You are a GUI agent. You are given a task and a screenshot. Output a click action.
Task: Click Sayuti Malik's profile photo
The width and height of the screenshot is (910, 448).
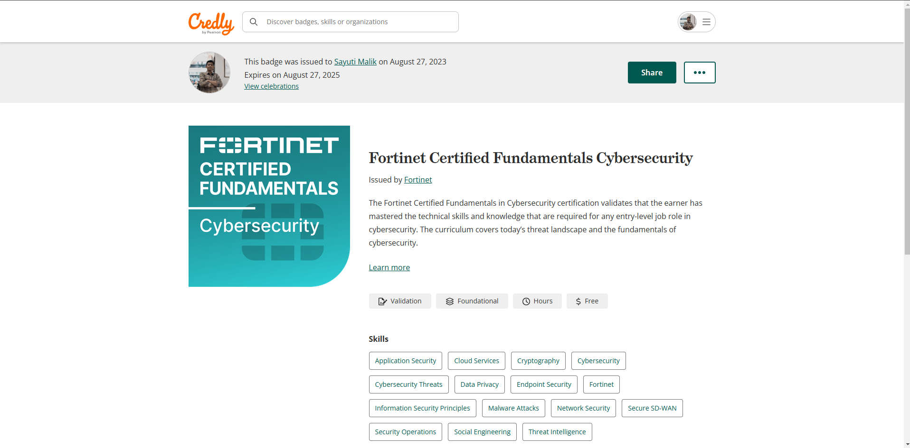(209, 73)
